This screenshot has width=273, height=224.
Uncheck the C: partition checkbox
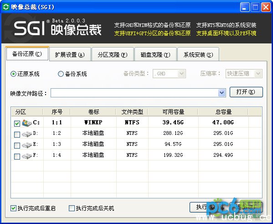pos(17,123)
